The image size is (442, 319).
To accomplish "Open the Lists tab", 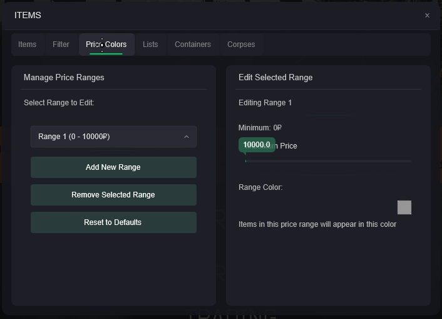I will [x=150, y=44].
